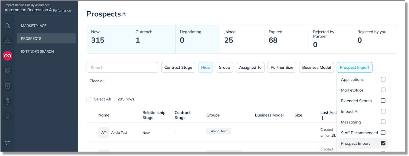Check the Applications checkbox
Viewport: 409px width, 156px height.
pyautogui.click(x=383, y=79)
